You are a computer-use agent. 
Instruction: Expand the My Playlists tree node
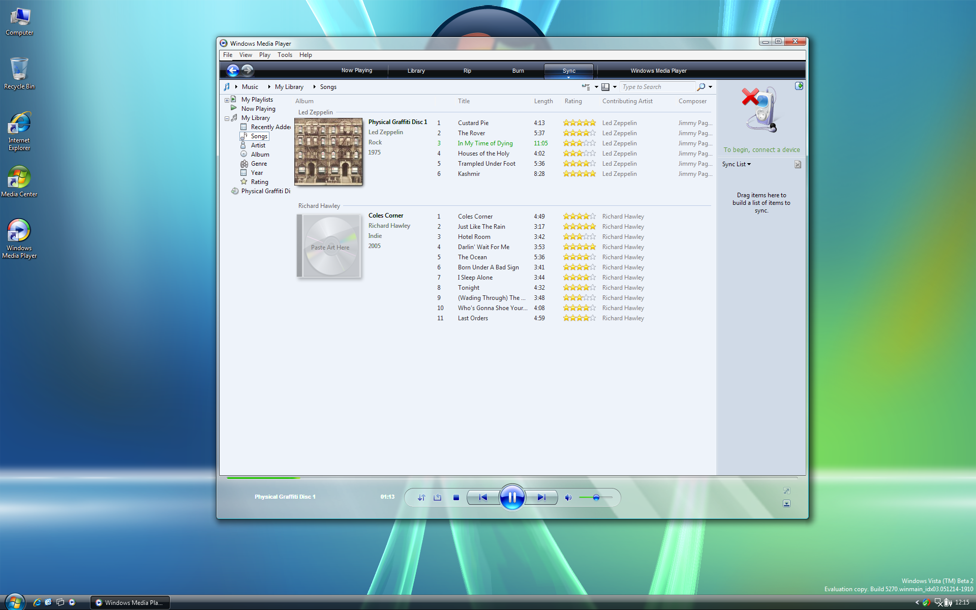pyautogui.click(x=227, y=100)
